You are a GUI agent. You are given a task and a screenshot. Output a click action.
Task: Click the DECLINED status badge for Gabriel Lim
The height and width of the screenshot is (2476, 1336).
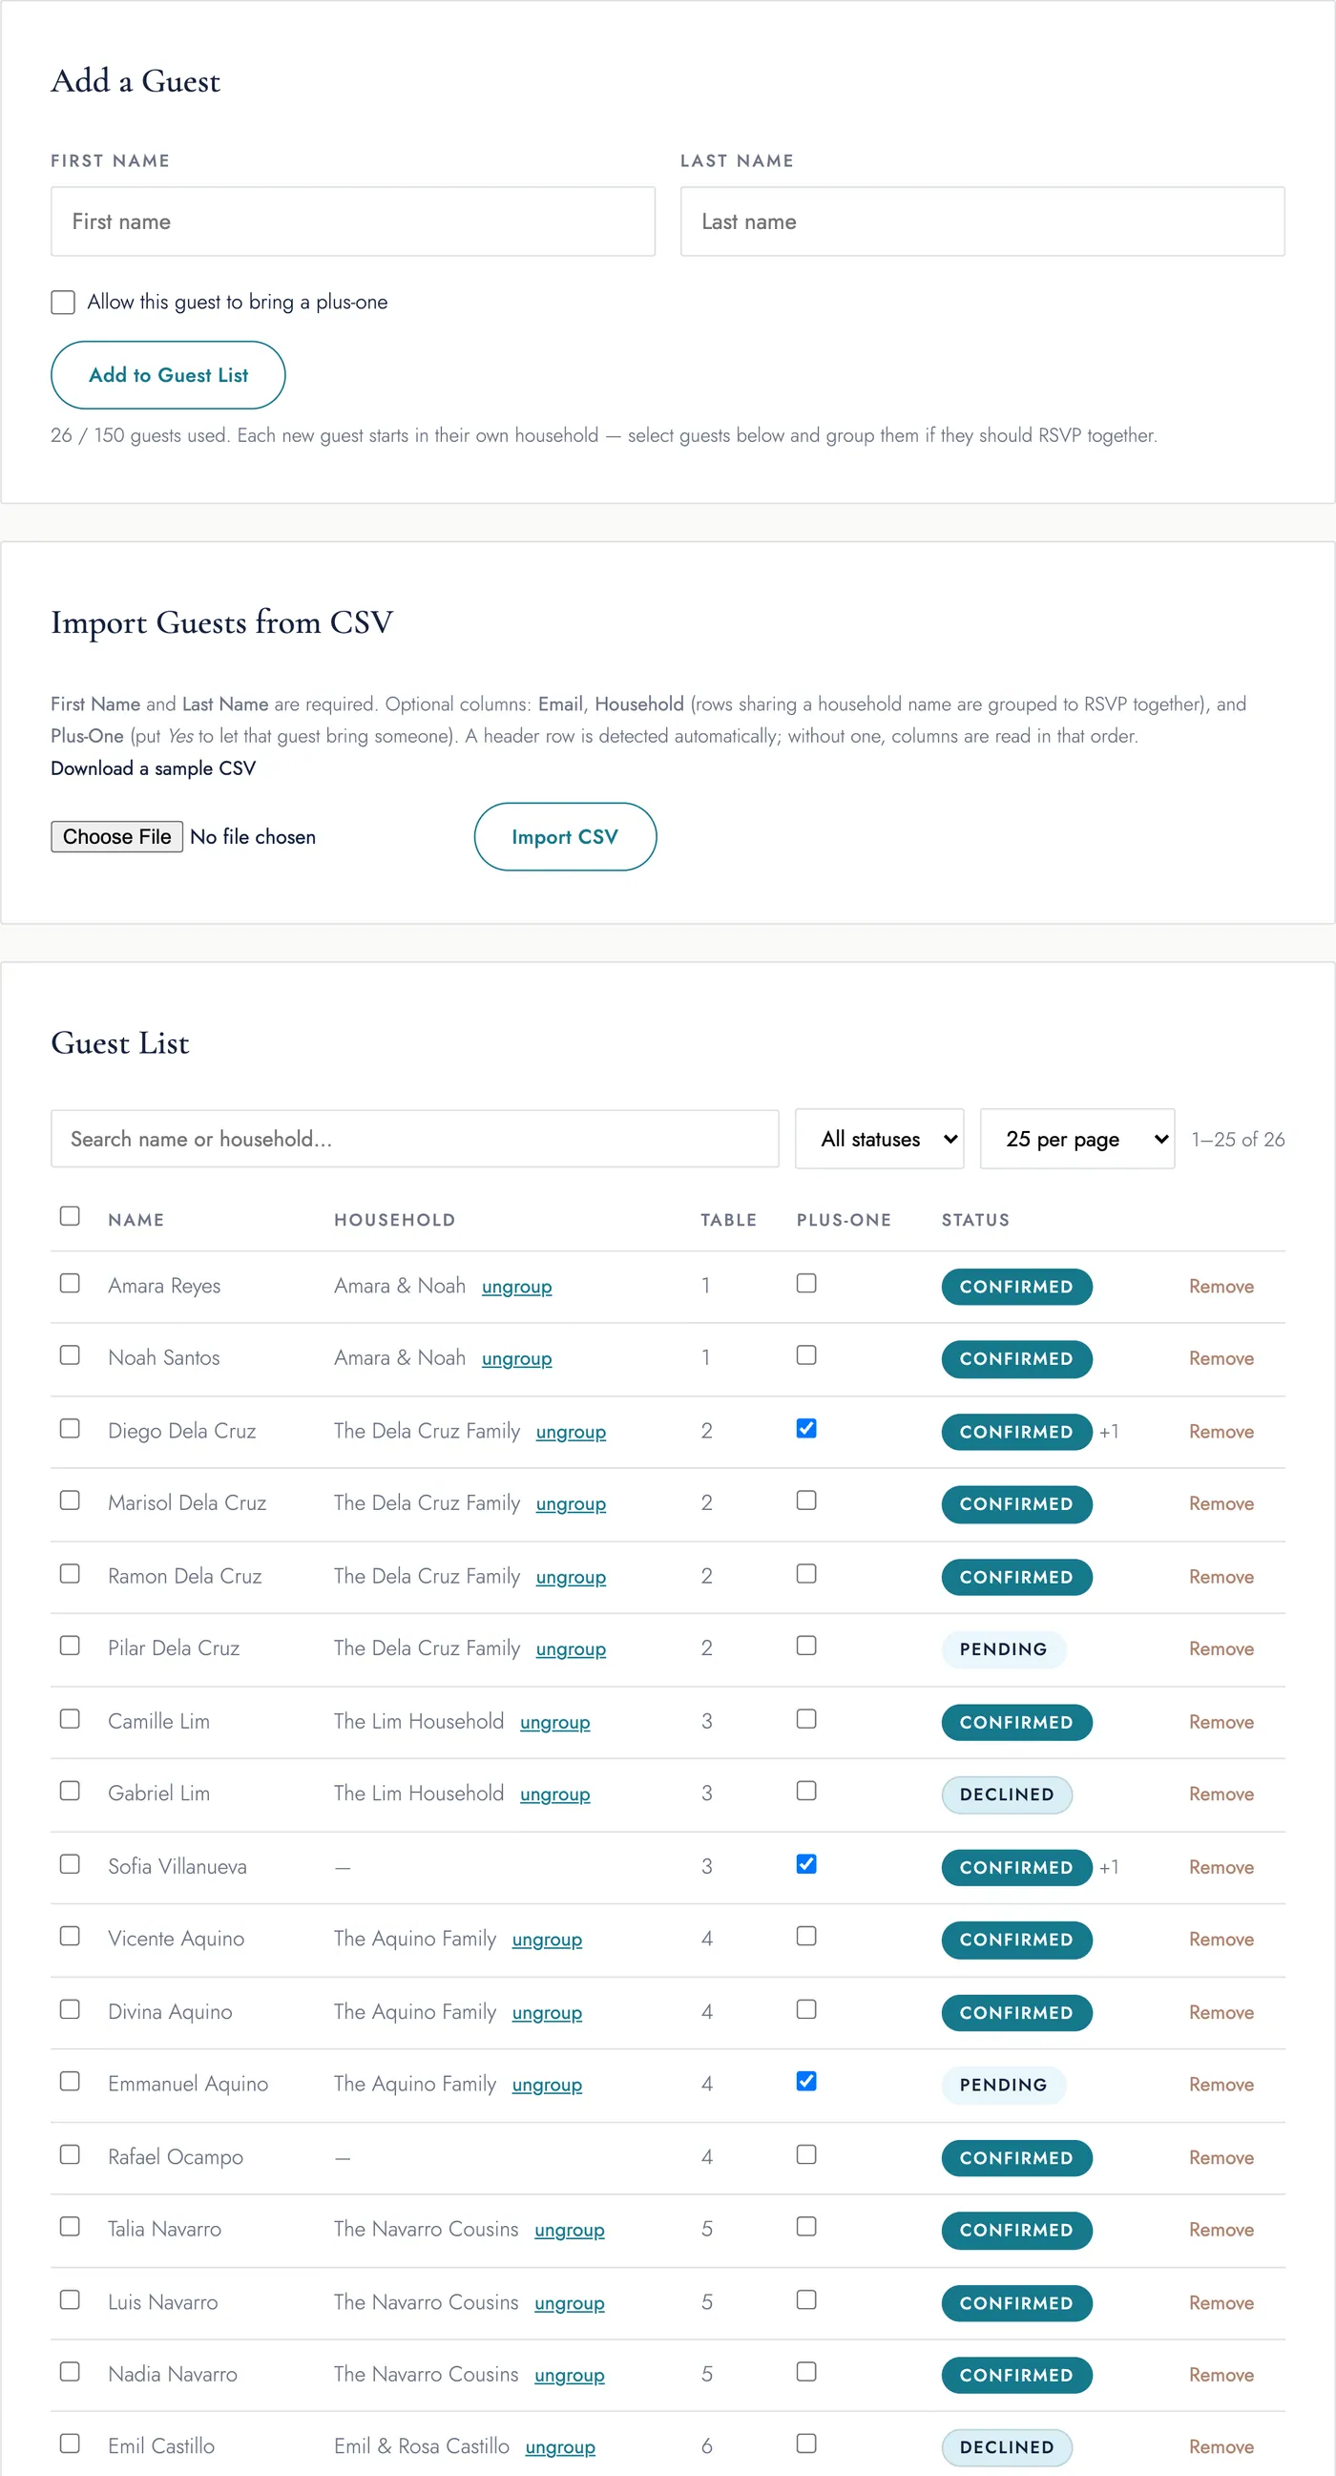tap(1007, 1794)
